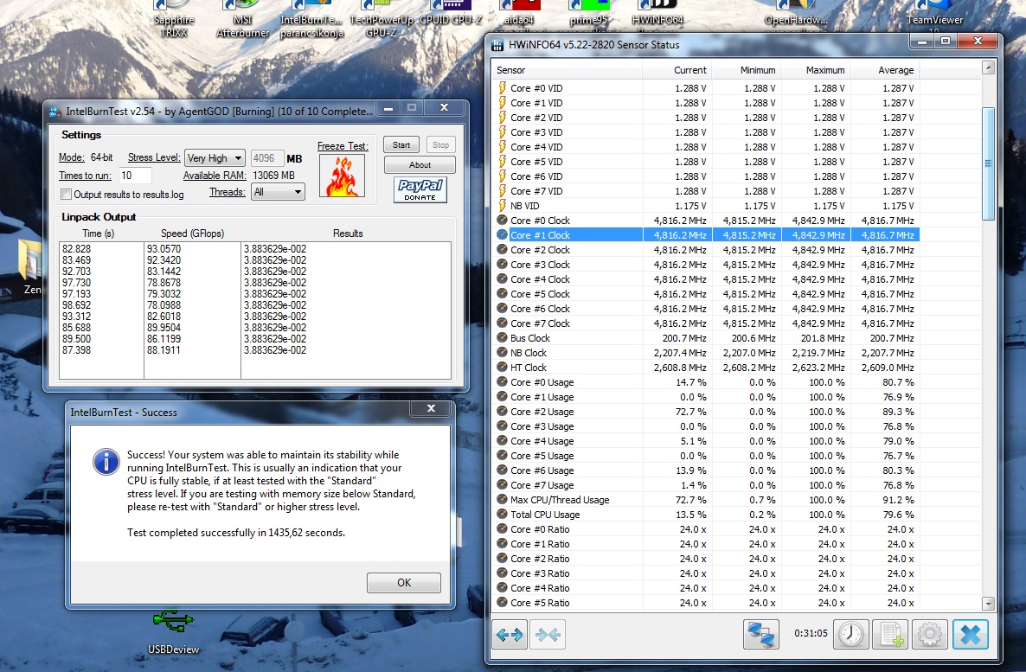Click the HWiNFO64 scrollbar up arrow

click(x=989, y=67)
